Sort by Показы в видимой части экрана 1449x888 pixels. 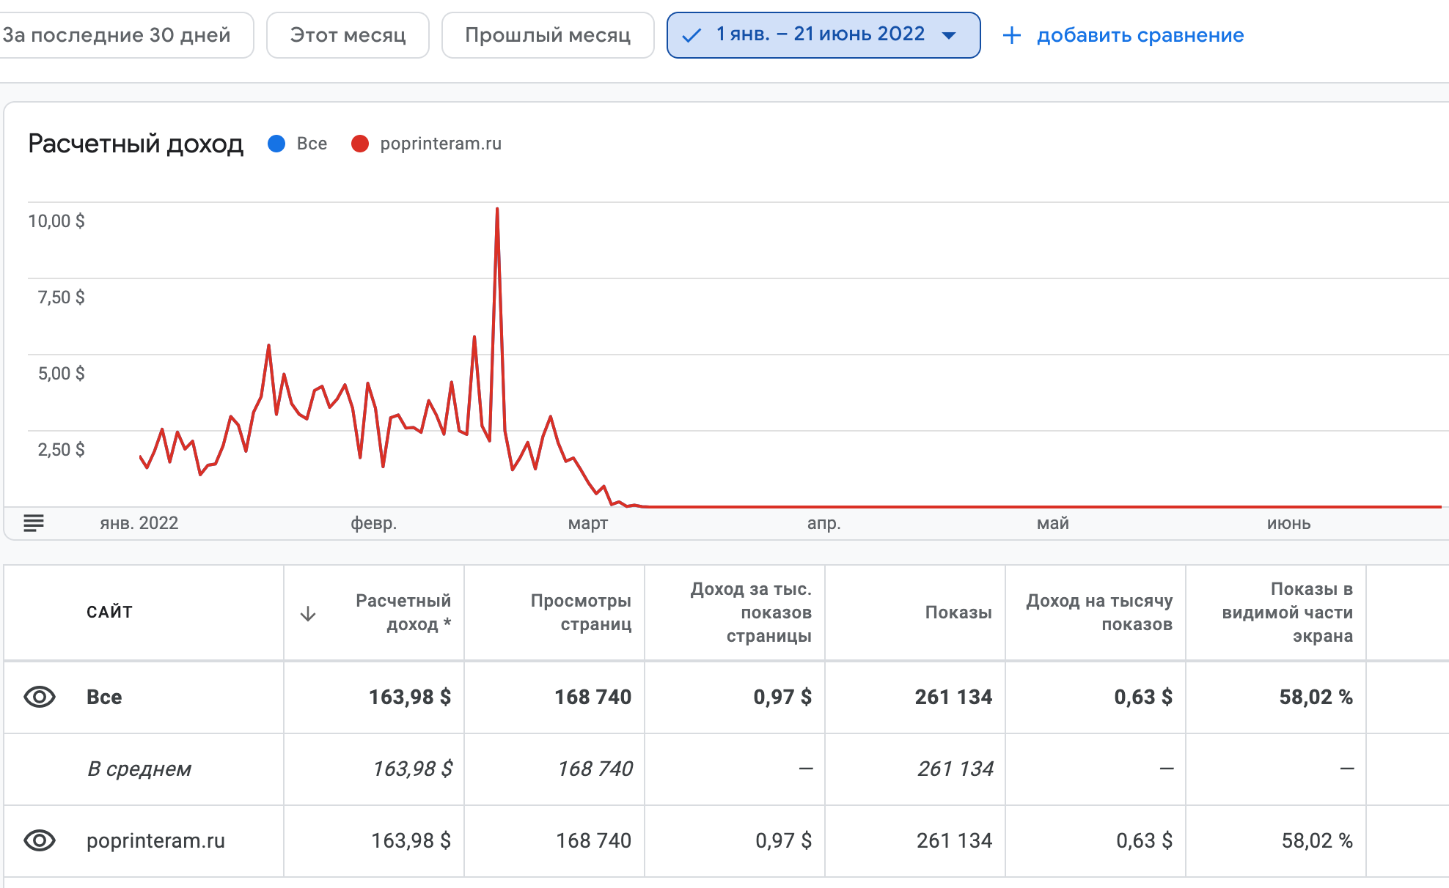(x=1287, y=612)
